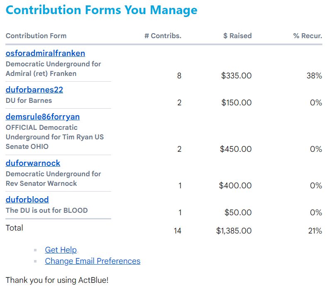Follow the duforblood link
This screenshot has height=287, width=329.
pyautogui.click(x=27, y=199)
